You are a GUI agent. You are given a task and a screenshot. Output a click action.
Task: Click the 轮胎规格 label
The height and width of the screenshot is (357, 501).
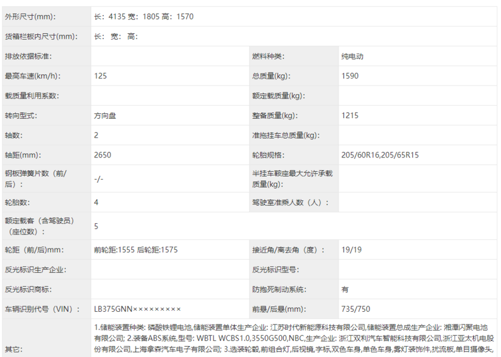point(268,155)
